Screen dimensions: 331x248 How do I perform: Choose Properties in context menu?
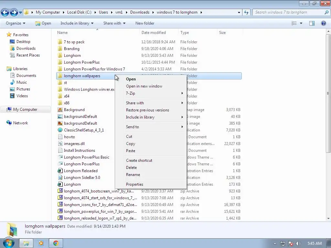151,184
